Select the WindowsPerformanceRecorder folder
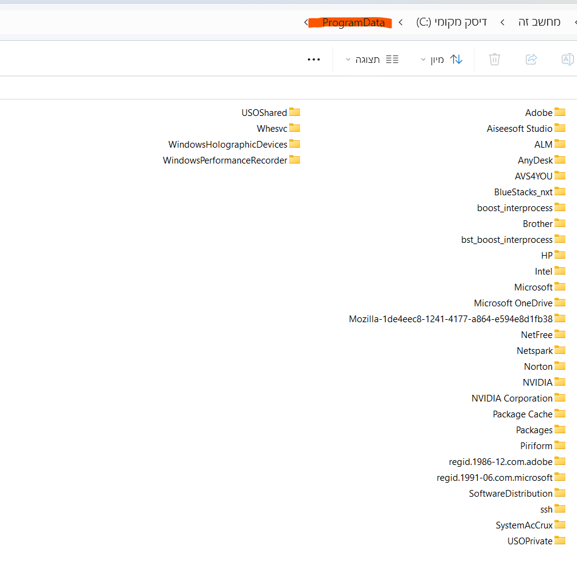577x562 pixels. [225, 160]
